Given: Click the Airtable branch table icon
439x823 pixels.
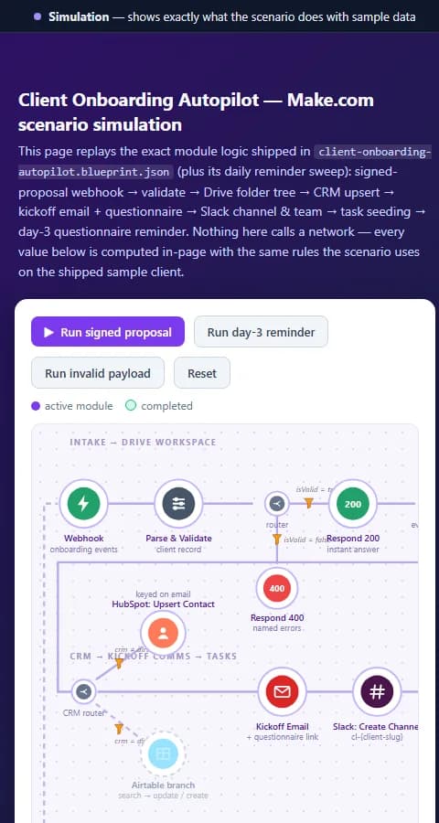Looking at the screenshot, I should [x=164, y=754].
